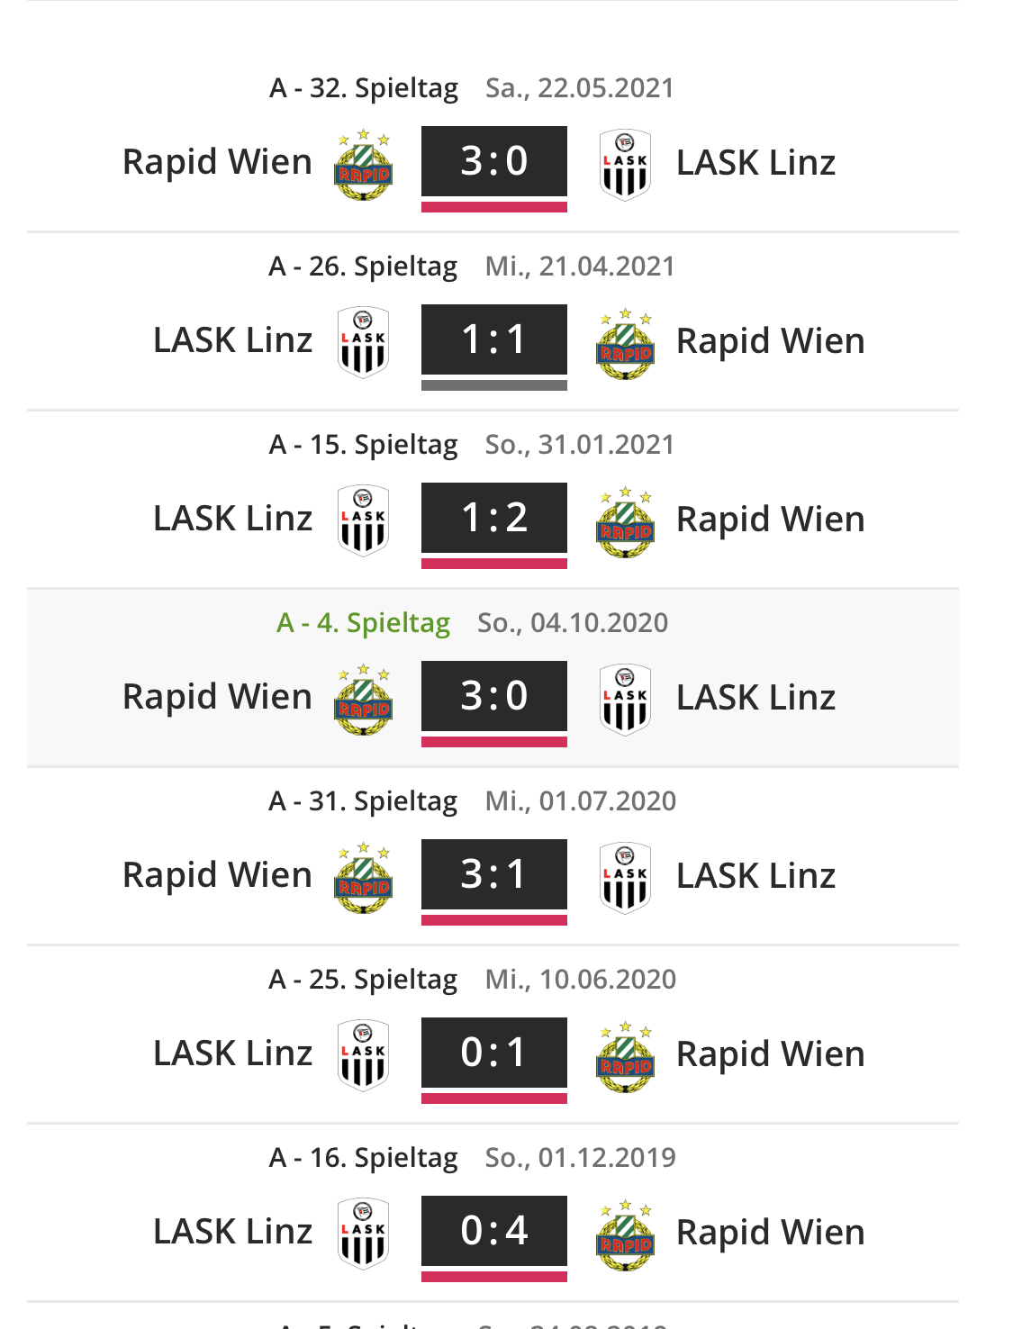Viewport: 1013px width, 1329px height.
Task: Click LASK crest in 01.12.2019 match
Action: [363, 1234]
